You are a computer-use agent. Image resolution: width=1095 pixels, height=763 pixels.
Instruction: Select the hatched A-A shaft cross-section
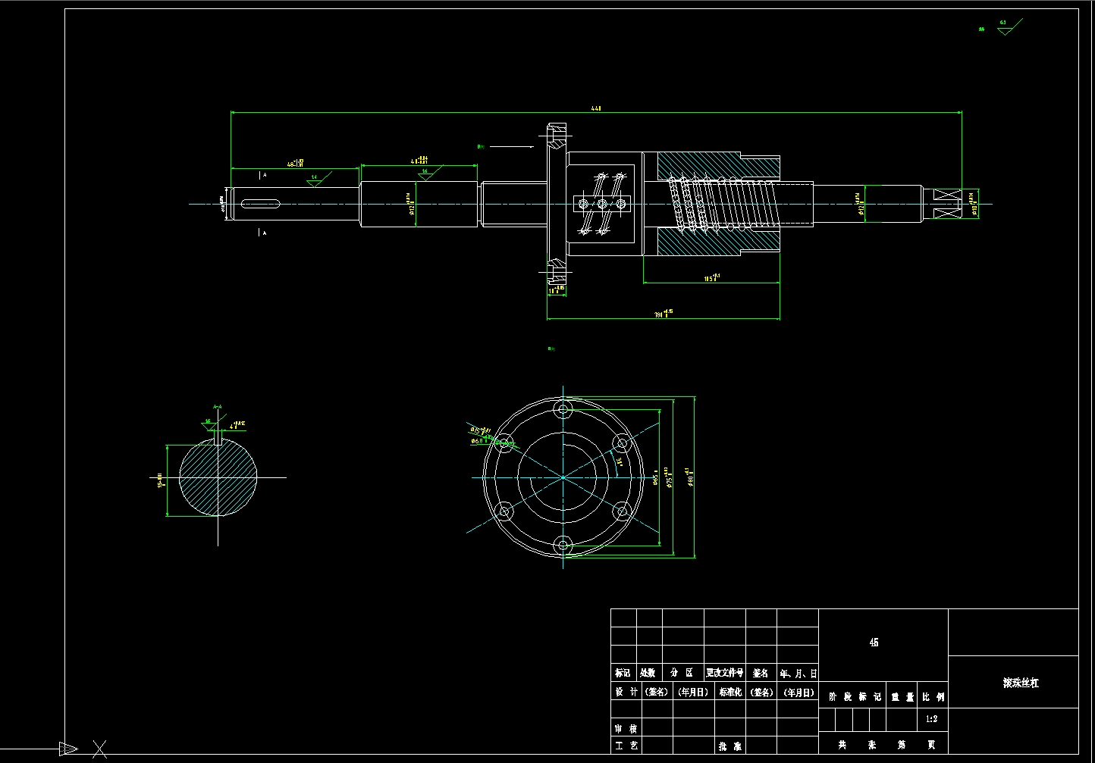click(x=218, y=478)
